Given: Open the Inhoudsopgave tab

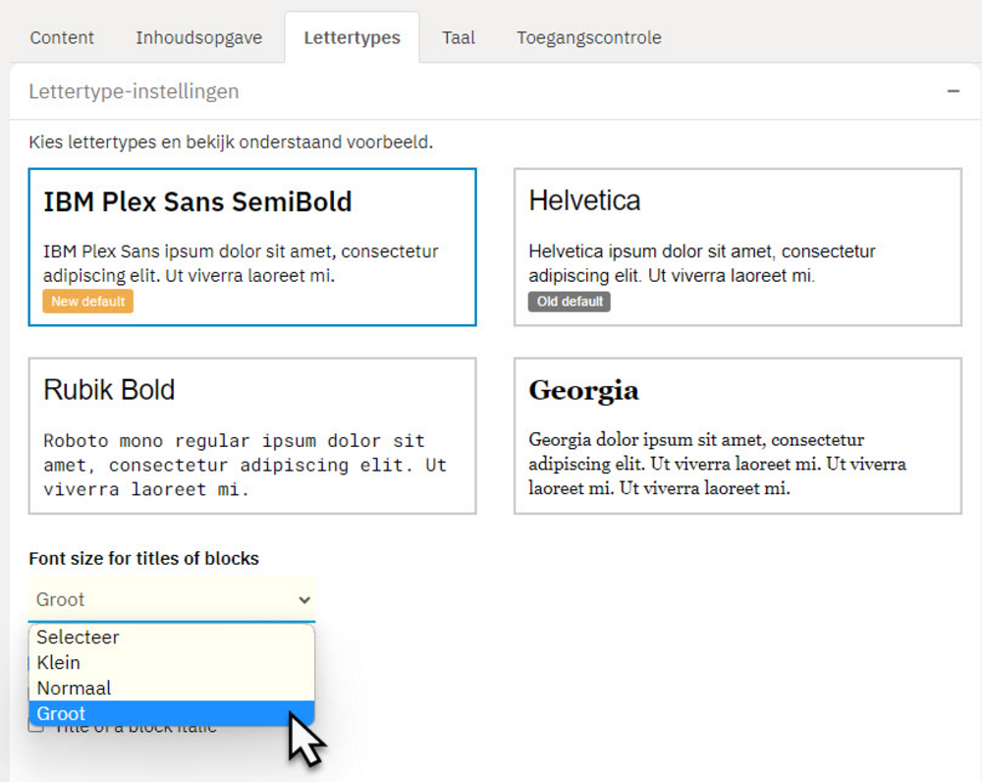Looking at the screenshot, I should (198, 37).
